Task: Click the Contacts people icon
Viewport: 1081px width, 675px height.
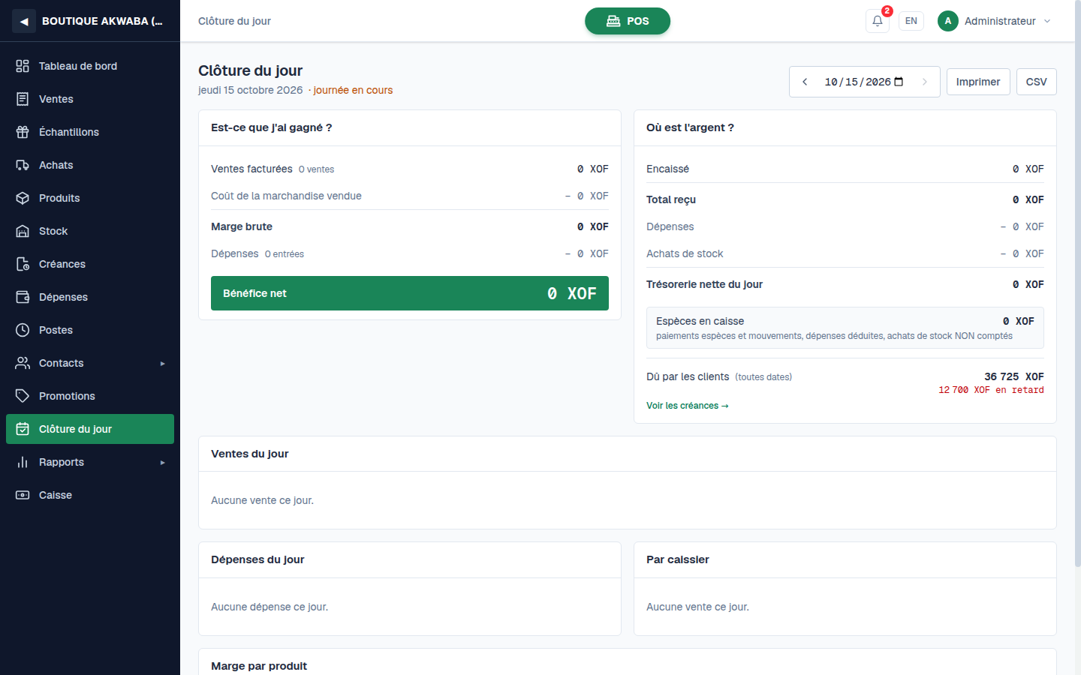Action: [x=23, y=363]
